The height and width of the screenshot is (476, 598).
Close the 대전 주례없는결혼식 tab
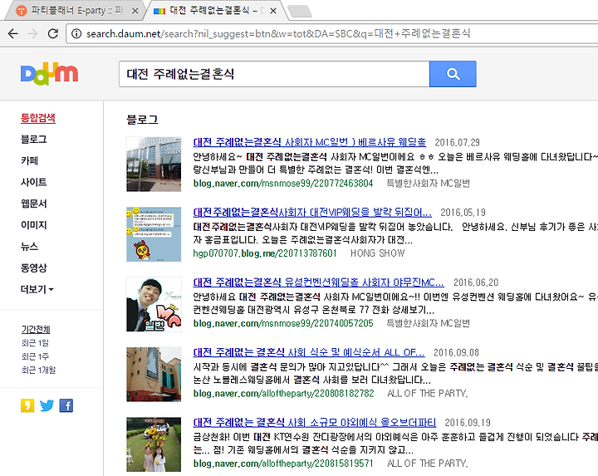(x=273, y=11)
